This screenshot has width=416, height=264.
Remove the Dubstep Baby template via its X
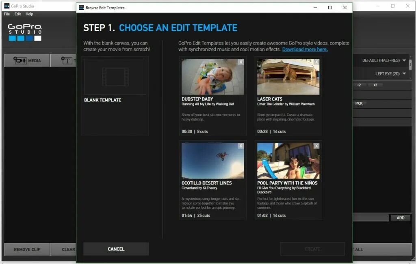[x=240, y=62]
